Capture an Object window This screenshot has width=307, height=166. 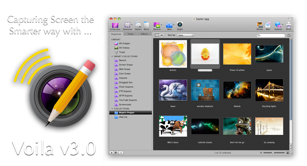[138, 26]
